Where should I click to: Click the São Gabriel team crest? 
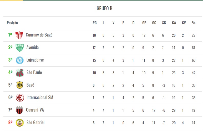[x=19, y=123]
